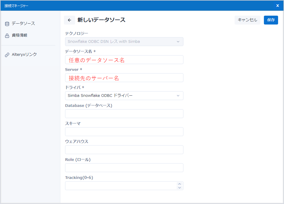Click into the ウェアハウス field
284x204 pixels.
[x=124, y=150]
